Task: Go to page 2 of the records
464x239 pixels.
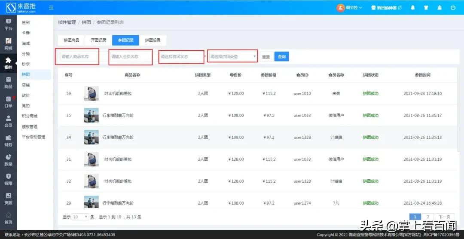Action: pyautogui.click(x=428, y=217)
